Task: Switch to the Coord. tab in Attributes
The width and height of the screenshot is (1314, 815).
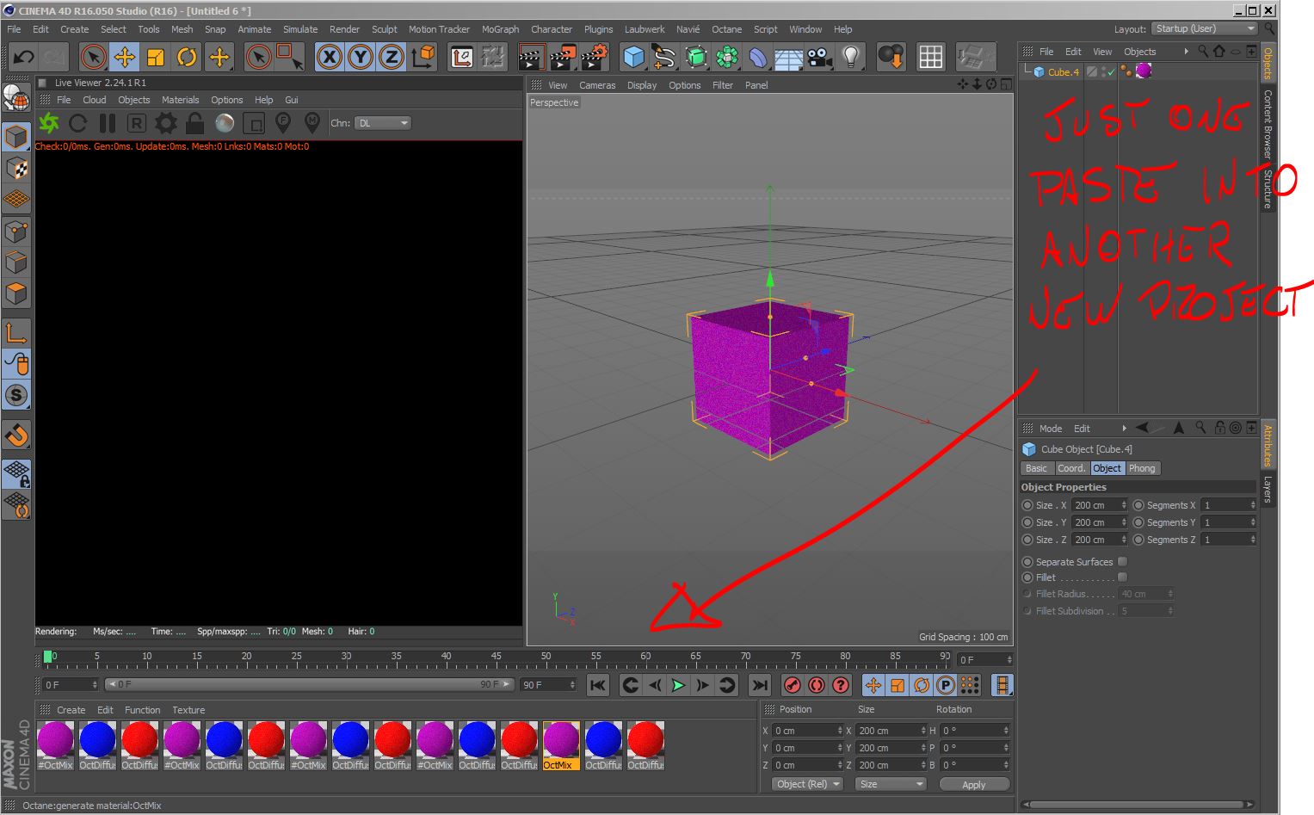Action: (1071, 468)
